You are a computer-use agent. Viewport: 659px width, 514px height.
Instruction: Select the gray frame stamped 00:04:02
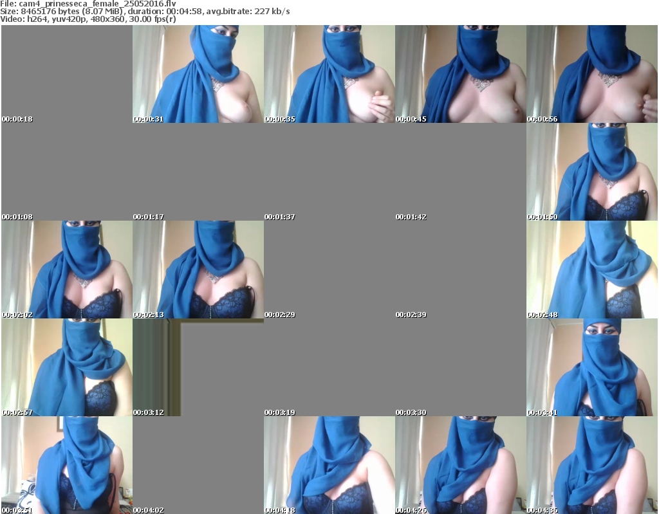coord(198,465)
